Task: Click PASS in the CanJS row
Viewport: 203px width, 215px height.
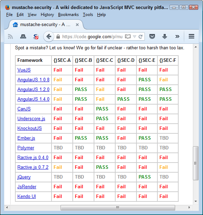Action: coord(102,109)
